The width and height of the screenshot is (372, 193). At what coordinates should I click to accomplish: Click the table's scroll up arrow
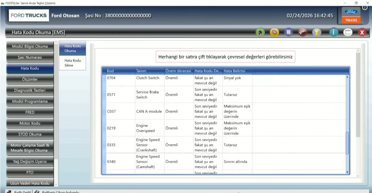[x=347, y=77]
